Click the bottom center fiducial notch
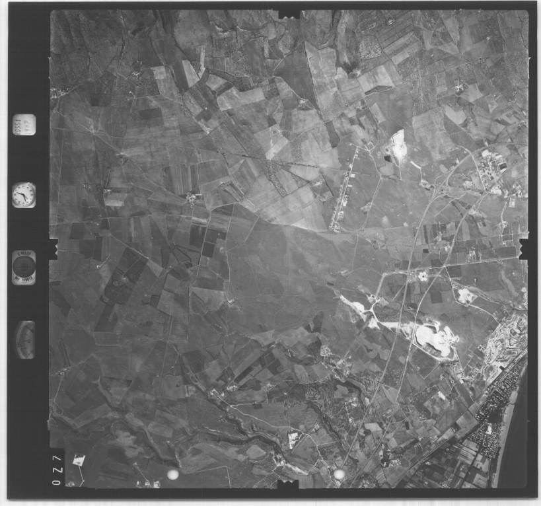 [x=289, y=486]
